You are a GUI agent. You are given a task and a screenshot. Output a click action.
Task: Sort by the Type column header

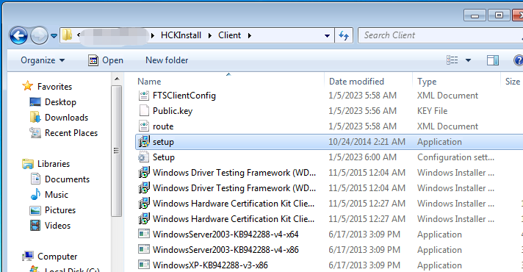(427, 82)
